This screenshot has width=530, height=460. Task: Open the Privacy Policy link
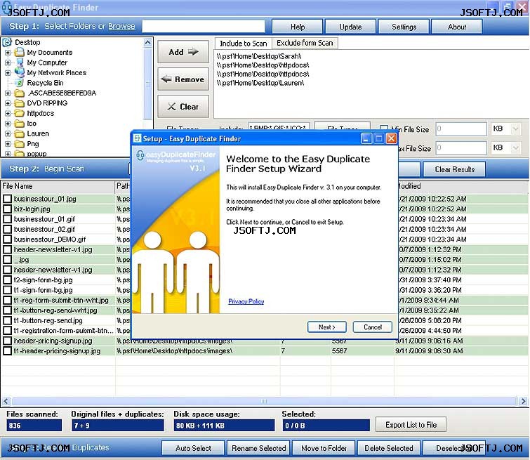pyautogui.click(x=246, y=301)
